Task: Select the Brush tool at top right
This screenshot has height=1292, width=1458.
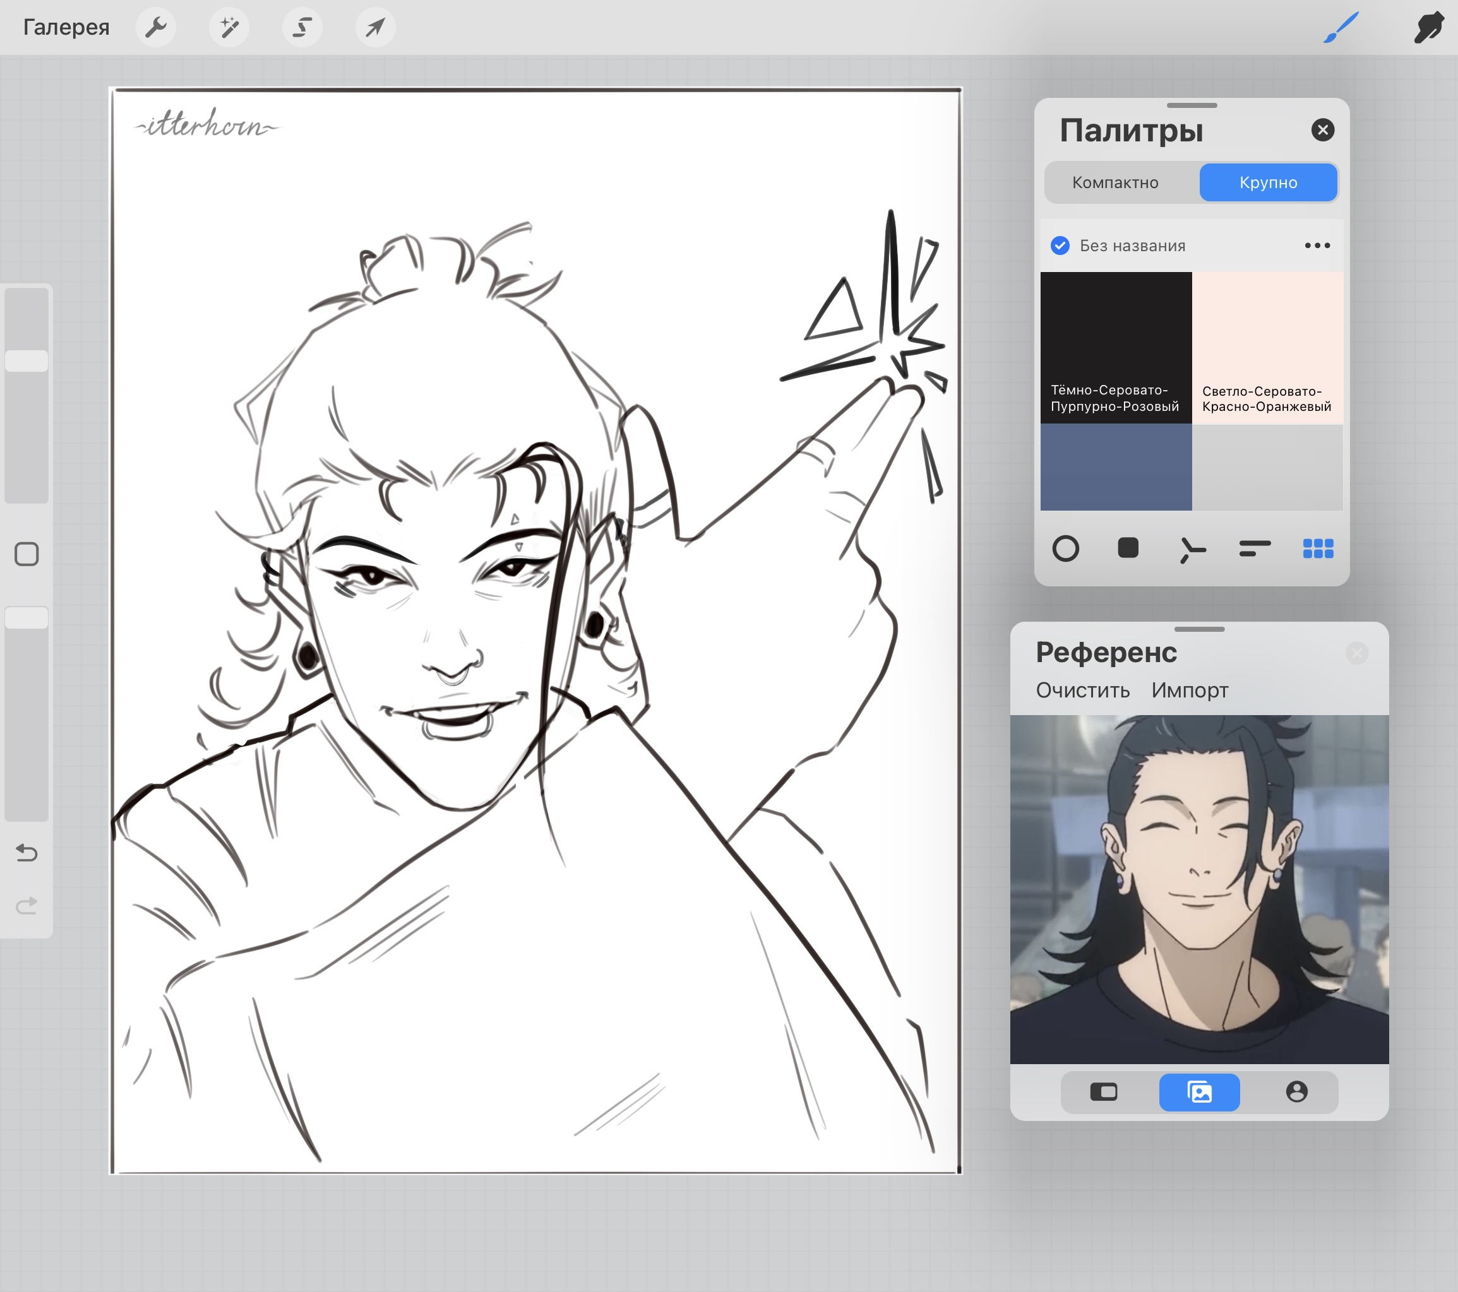Action: tap(1341, 28)
